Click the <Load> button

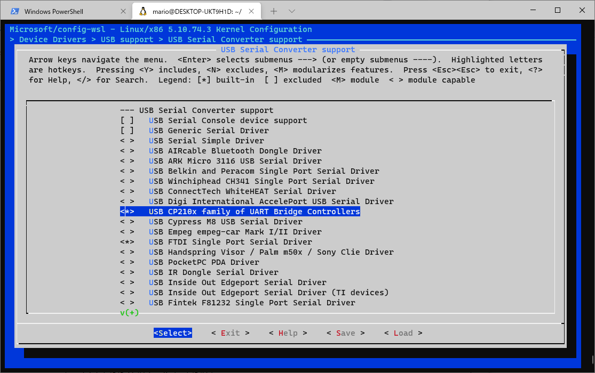(403, 333)
